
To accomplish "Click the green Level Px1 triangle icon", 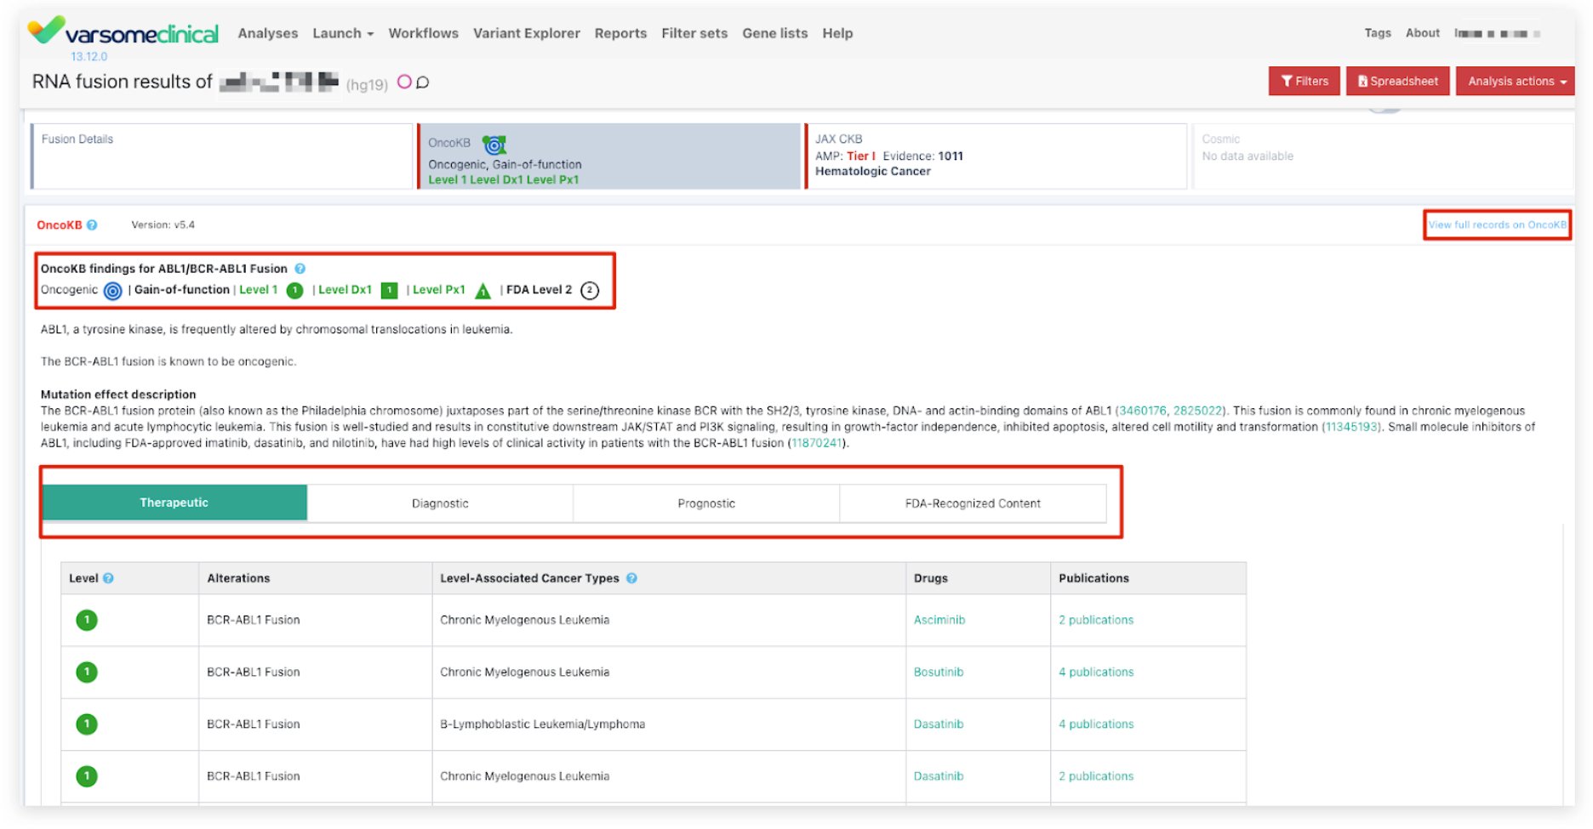I will click(x=482, y=291).
